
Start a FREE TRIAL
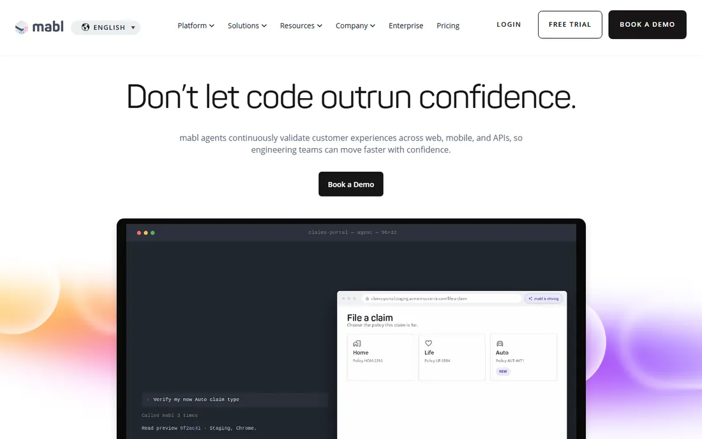click(x=570, y=25)
